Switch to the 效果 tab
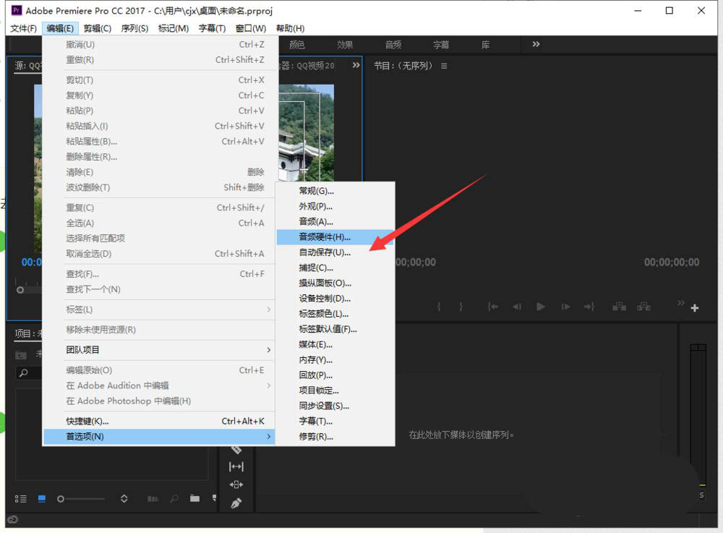 pos(345,44)
